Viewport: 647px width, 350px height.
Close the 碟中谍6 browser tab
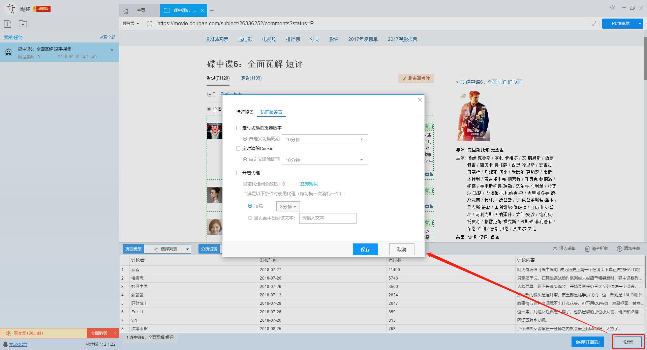(x=202, y=10)
